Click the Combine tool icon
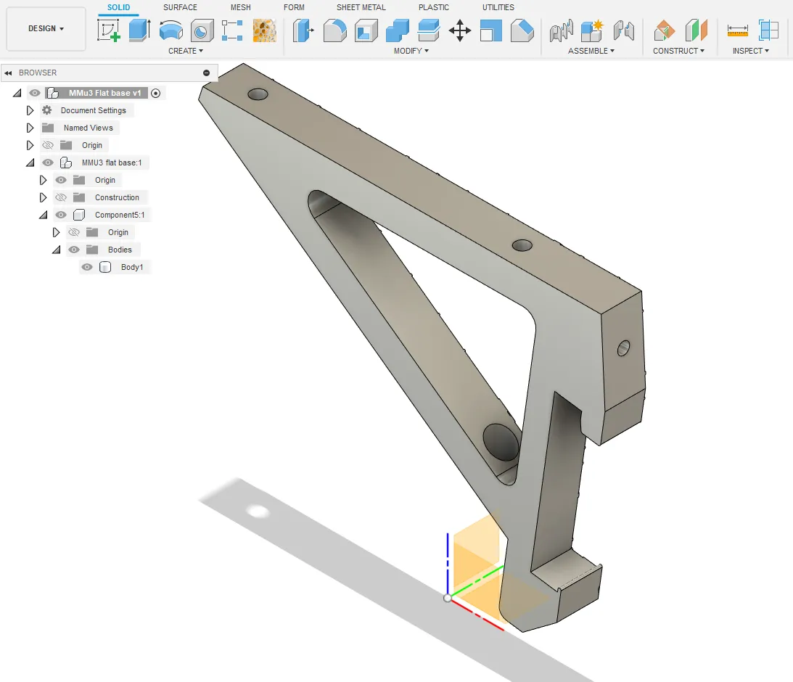 click(x=398, y=30)
